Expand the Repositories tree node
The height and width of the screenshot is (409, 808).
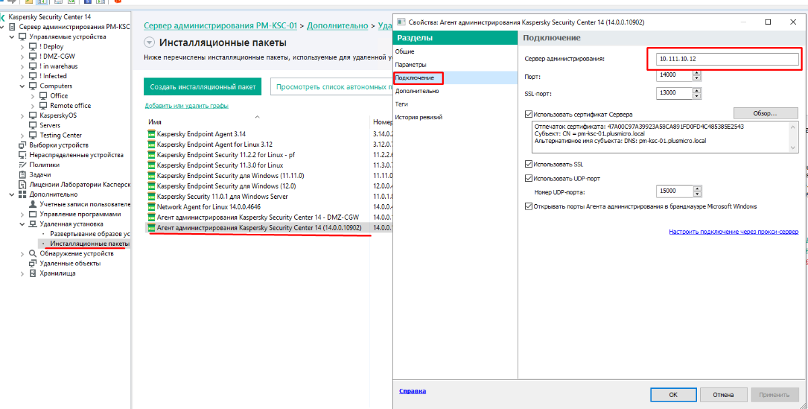point(22,274)
